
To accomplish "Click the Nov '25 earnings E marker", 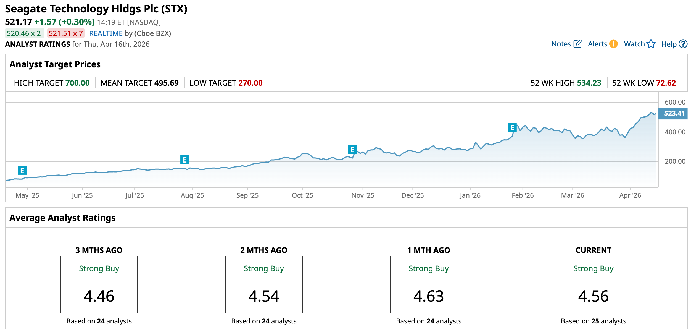I will [x=352, y=150].
